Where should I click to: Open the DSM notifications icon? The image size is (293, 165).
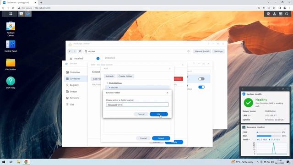[x=268, y=14]
